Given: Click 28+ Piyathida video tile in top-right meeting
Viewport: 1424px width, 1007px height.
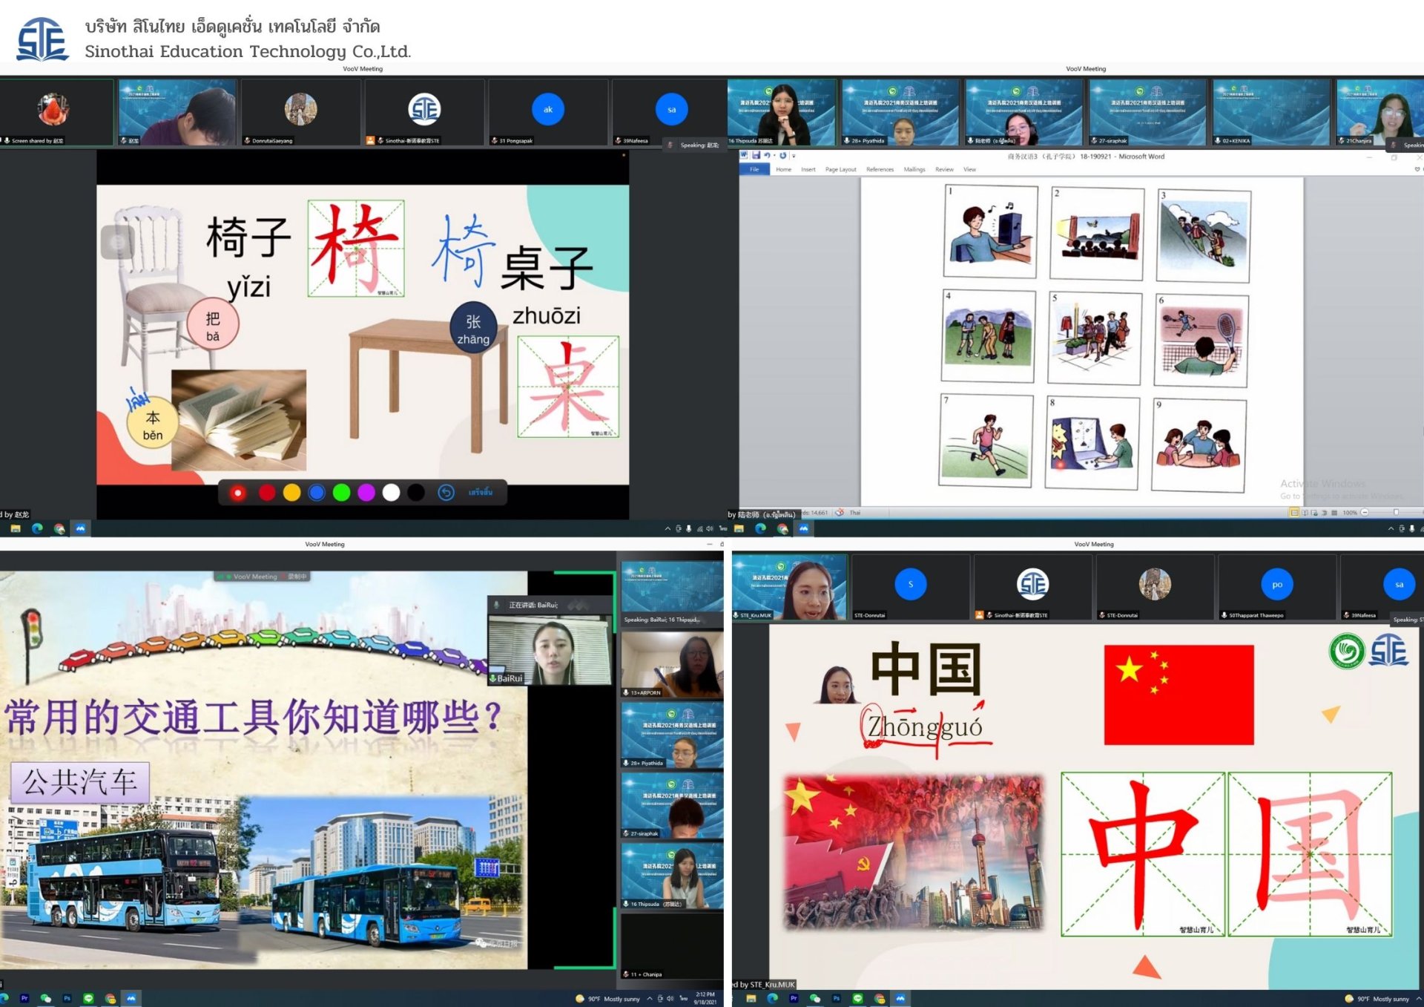Looking at the screenshot, I should pyautogui.click(x=900, y=112).
